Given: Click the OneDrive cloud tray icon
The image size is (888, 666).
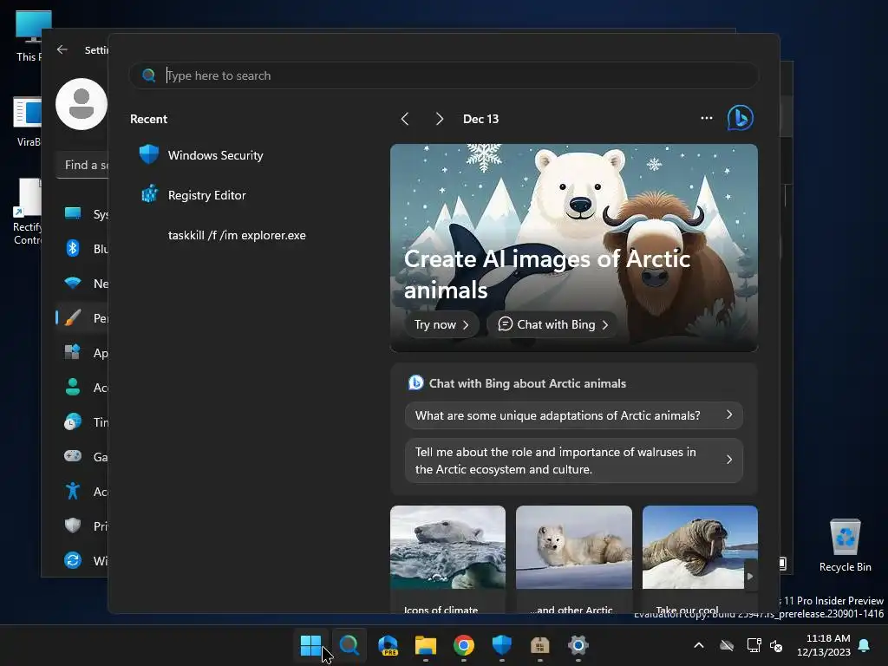Looking at the screenshot, I should click(727, 645).
